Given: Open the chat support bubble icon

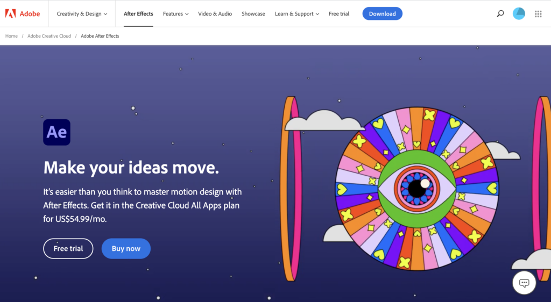Looking at the screenshot, I should coord(524,283).
